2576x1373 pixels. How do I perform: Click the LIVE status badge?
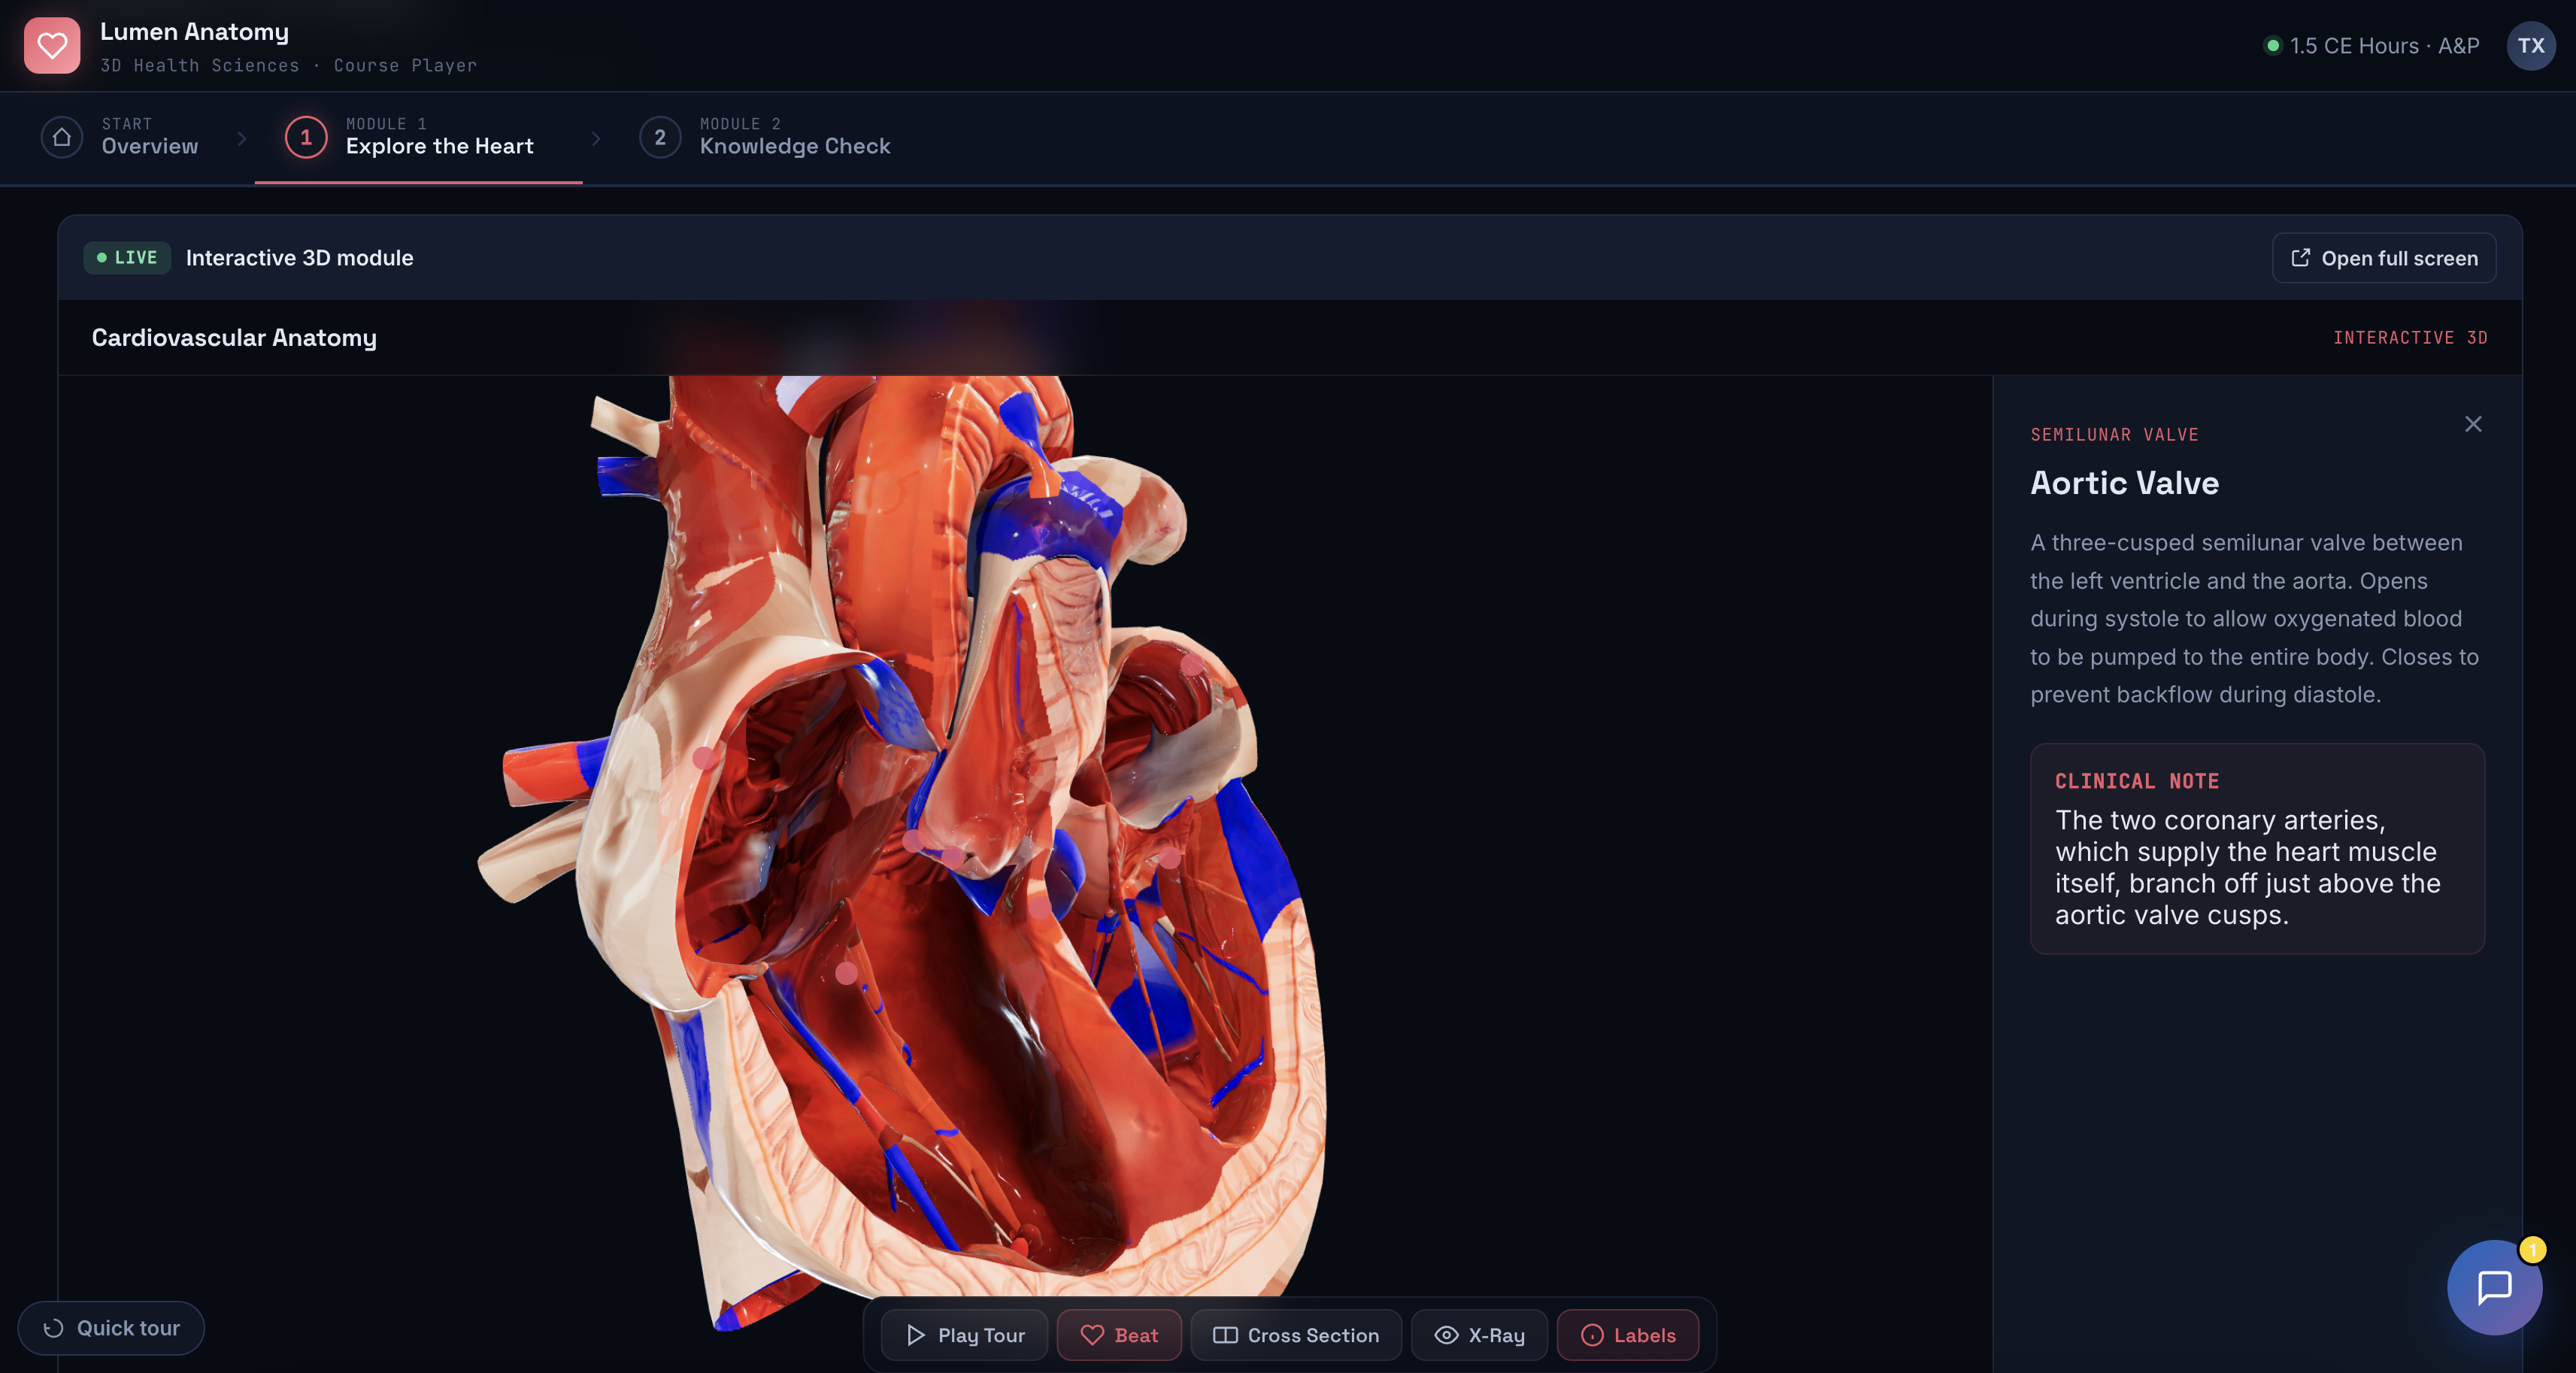pyautogui.click(x=127, y=258)
